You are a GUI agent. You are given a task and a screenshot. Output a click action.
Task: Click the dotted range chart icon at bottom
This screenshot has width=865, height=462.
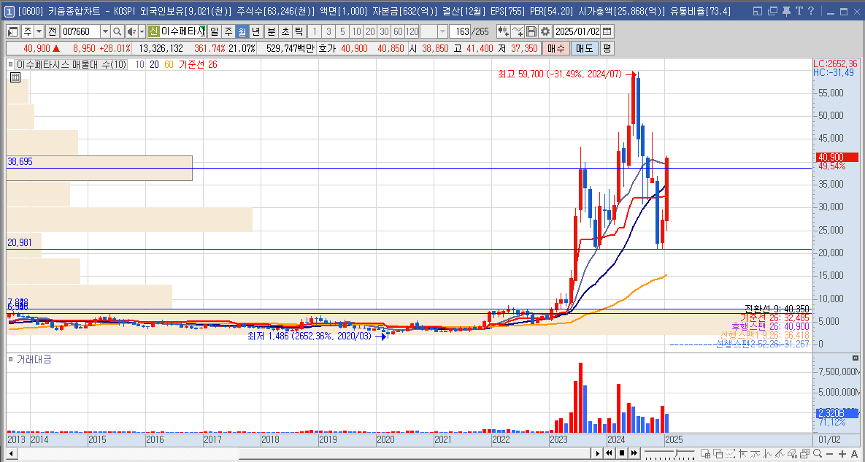730,454
